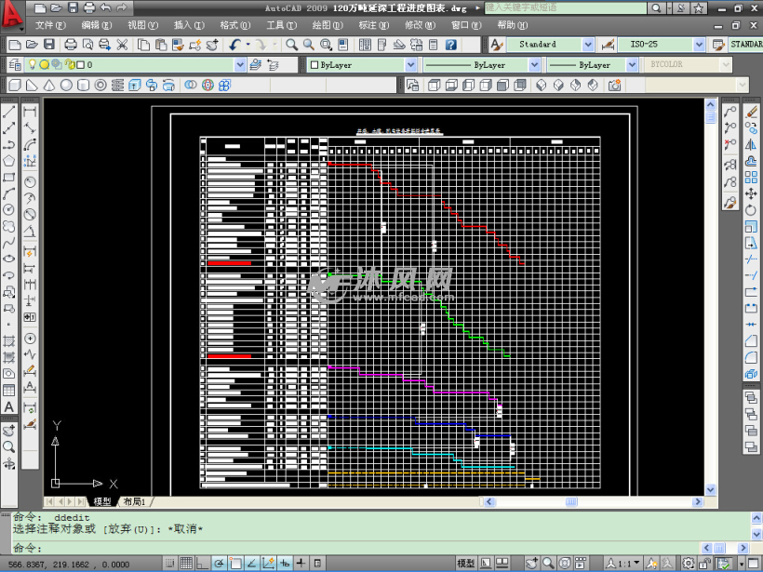Click the Save icon in title bar
The image size is (763, 572).
[71, 7]
